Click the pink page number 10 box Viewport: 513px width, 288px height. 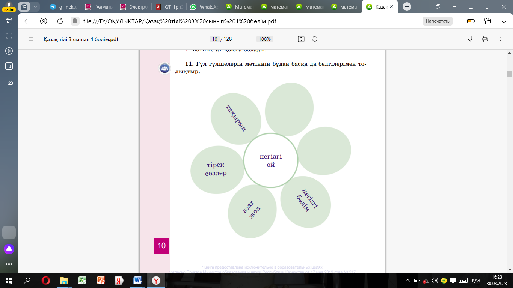(x=161, y=246)
